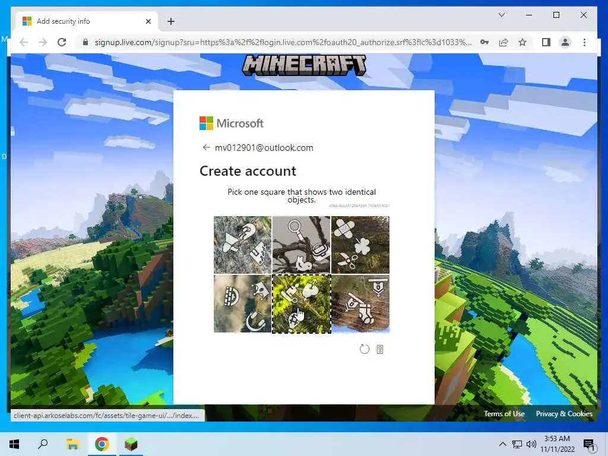Click the Create account heading
The width and height of the screenshot is (608, 456).
248,171
